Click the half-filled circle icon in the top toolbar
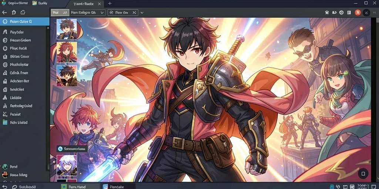This screenshot has width=379, height=189. click(x=341, y=13)
